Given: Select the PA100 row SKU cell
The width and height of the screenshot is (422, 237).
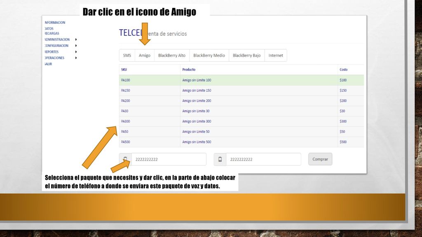Looking at the screenshot, I should 150,80.
